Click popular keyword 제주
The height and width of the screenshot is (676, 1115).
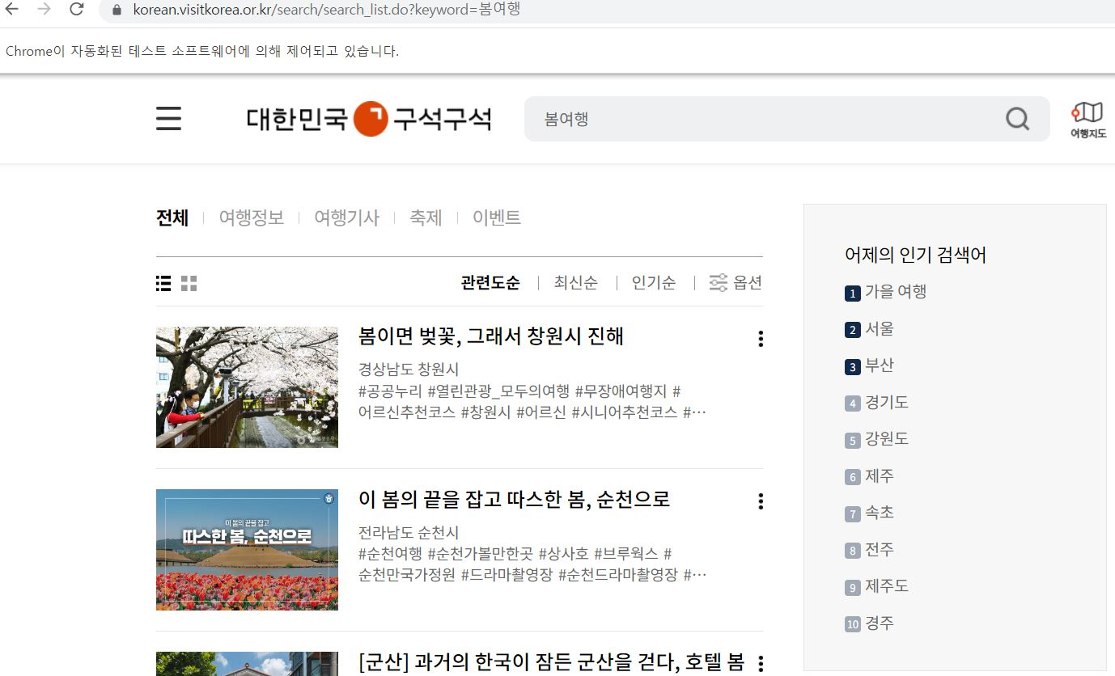pos(880,476)
